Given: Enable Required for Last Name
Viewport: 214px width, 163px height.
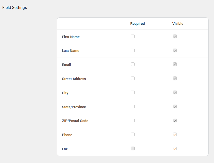Looking at the screenshot, I should (x=133, y=50).
